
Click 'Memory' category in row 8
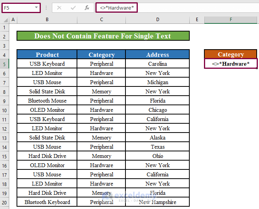point(102,91)
